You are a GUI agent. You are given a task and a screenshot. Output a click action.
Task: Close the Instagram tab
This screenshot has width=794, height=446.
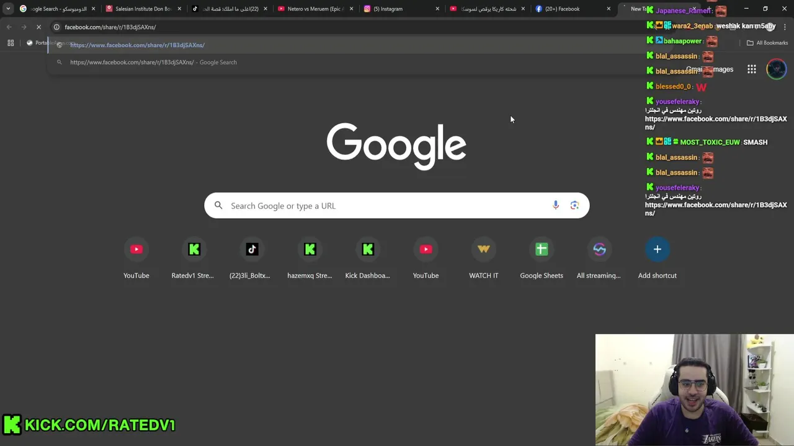[x=437, y=9]
